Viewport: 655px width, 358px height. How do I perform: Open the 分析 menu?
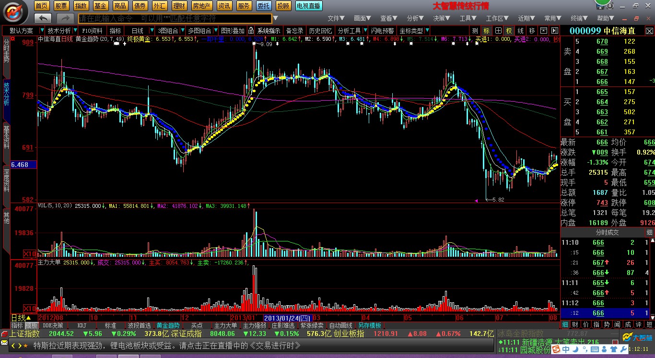coord(416,18)
